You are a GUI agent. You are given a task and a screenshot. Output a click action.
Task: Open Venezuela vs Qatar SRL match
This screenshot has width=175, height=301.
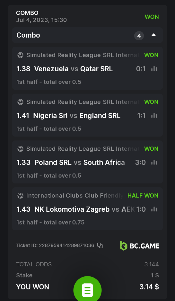pos(73,69)
